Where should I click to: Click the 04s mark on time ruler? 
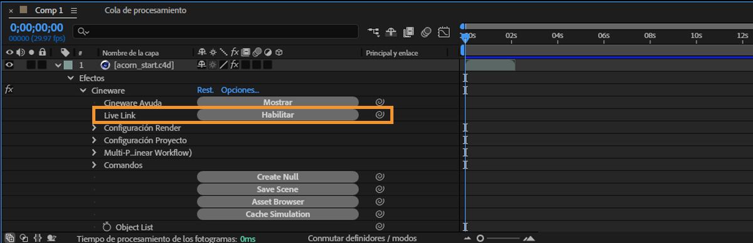point(557,36)
